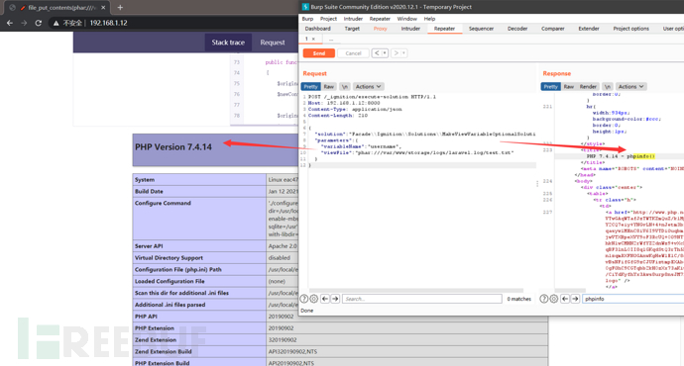Toggle \n non-printable chars in Request panel
This screenshot has height=366, width=684.
[x=345, y=87]
